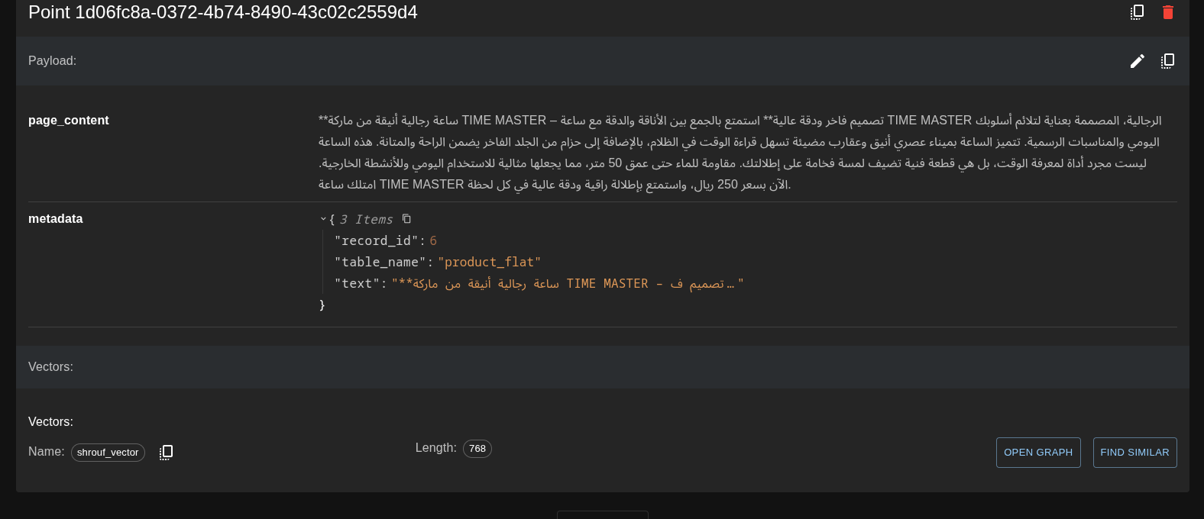Copy payload using Payload header copy icon
This screenshot has height=519, width=1204.
click(1167, 61)
